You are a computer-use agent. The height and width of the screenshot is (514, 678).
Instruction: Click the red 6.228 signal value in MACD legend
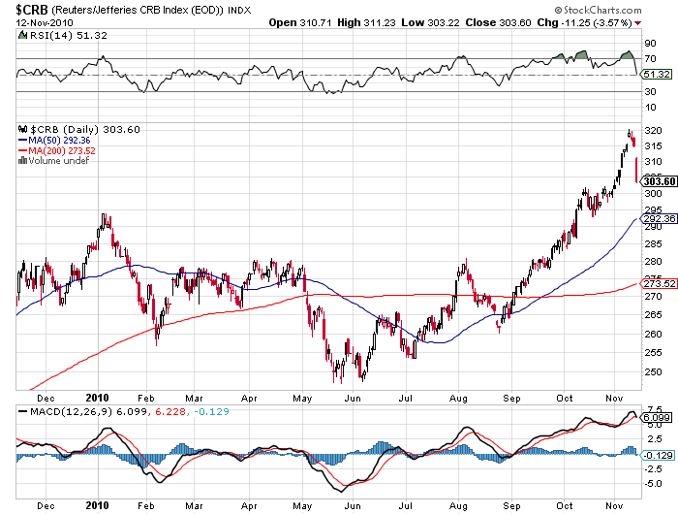170,411
